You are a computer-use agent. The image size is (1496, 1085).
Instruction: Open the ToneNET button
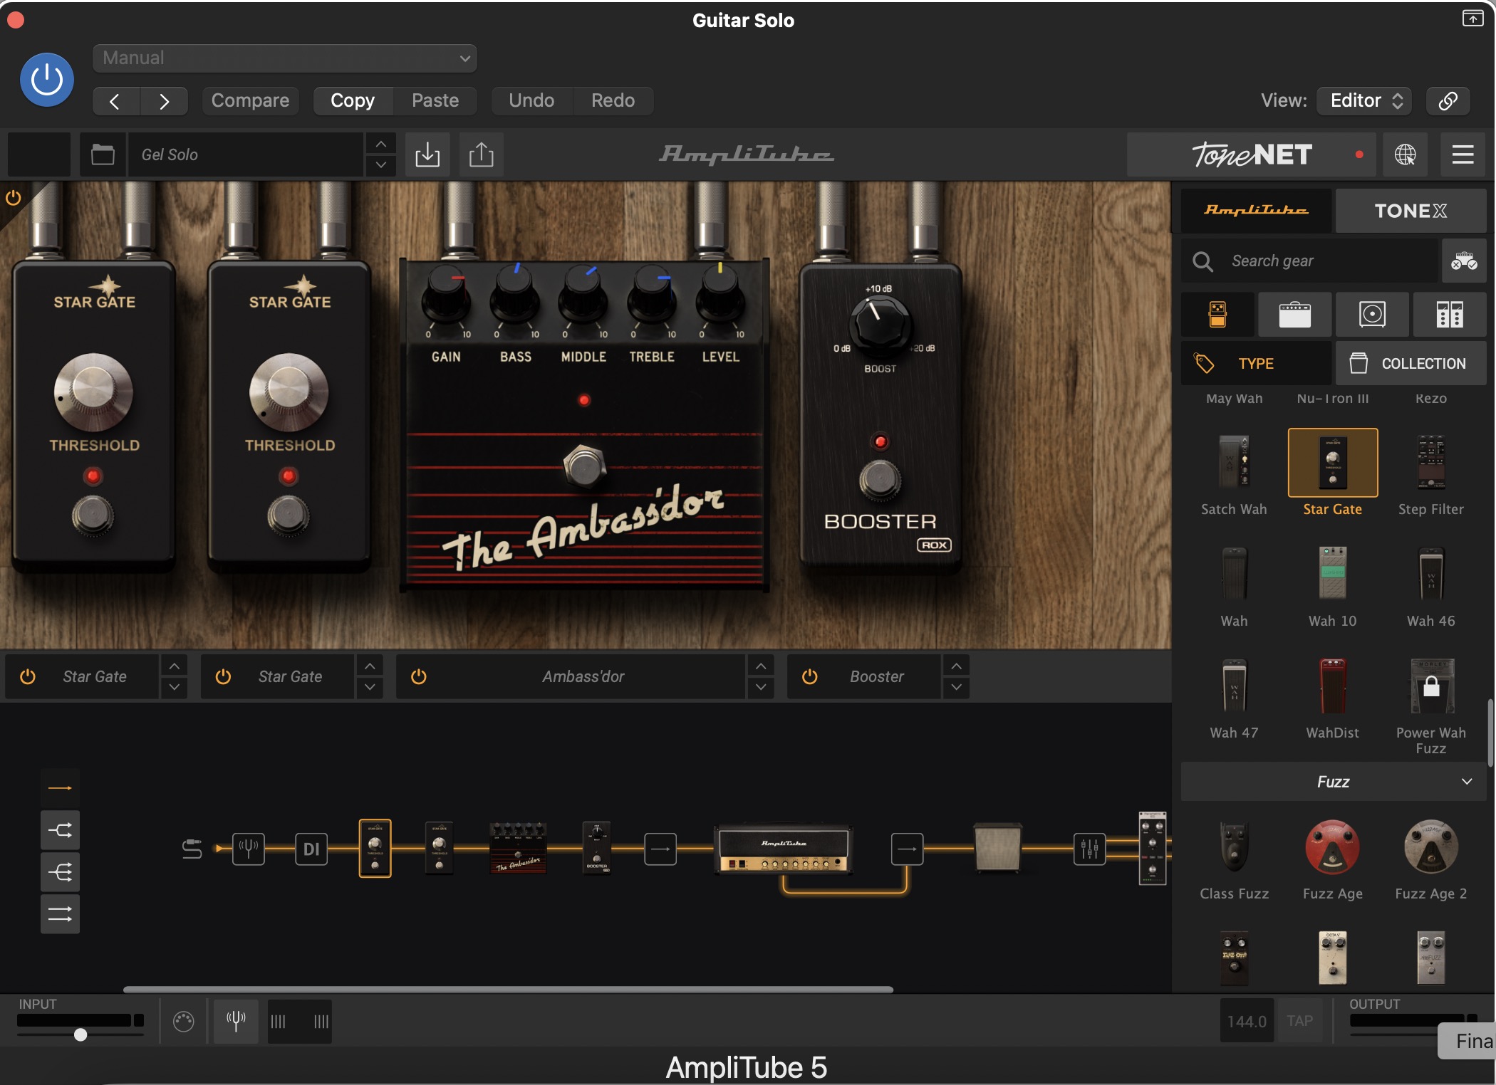coord(1252,154)
